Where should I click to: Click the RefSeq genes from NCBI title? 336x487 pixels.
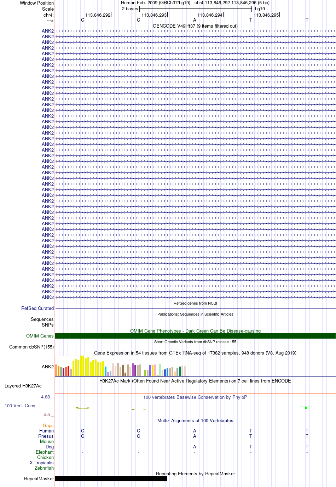coord(195,303)
